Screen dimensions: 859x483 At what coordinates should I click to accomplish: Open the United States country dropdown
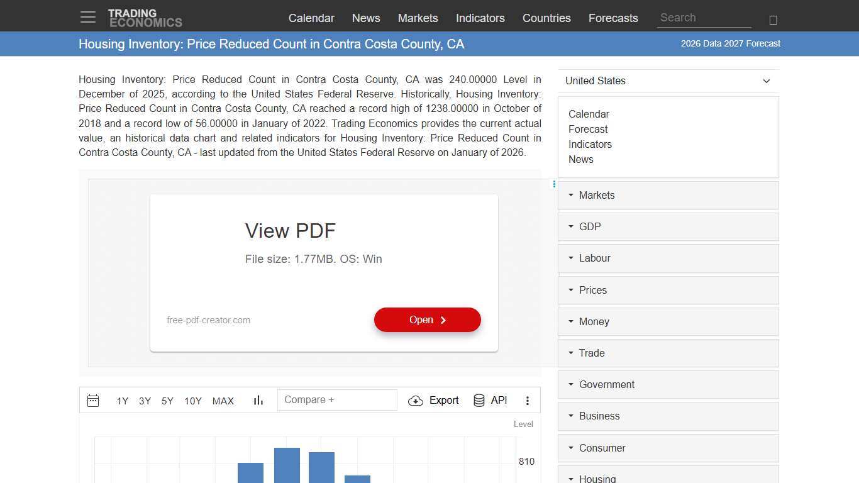tap(668, 80)
